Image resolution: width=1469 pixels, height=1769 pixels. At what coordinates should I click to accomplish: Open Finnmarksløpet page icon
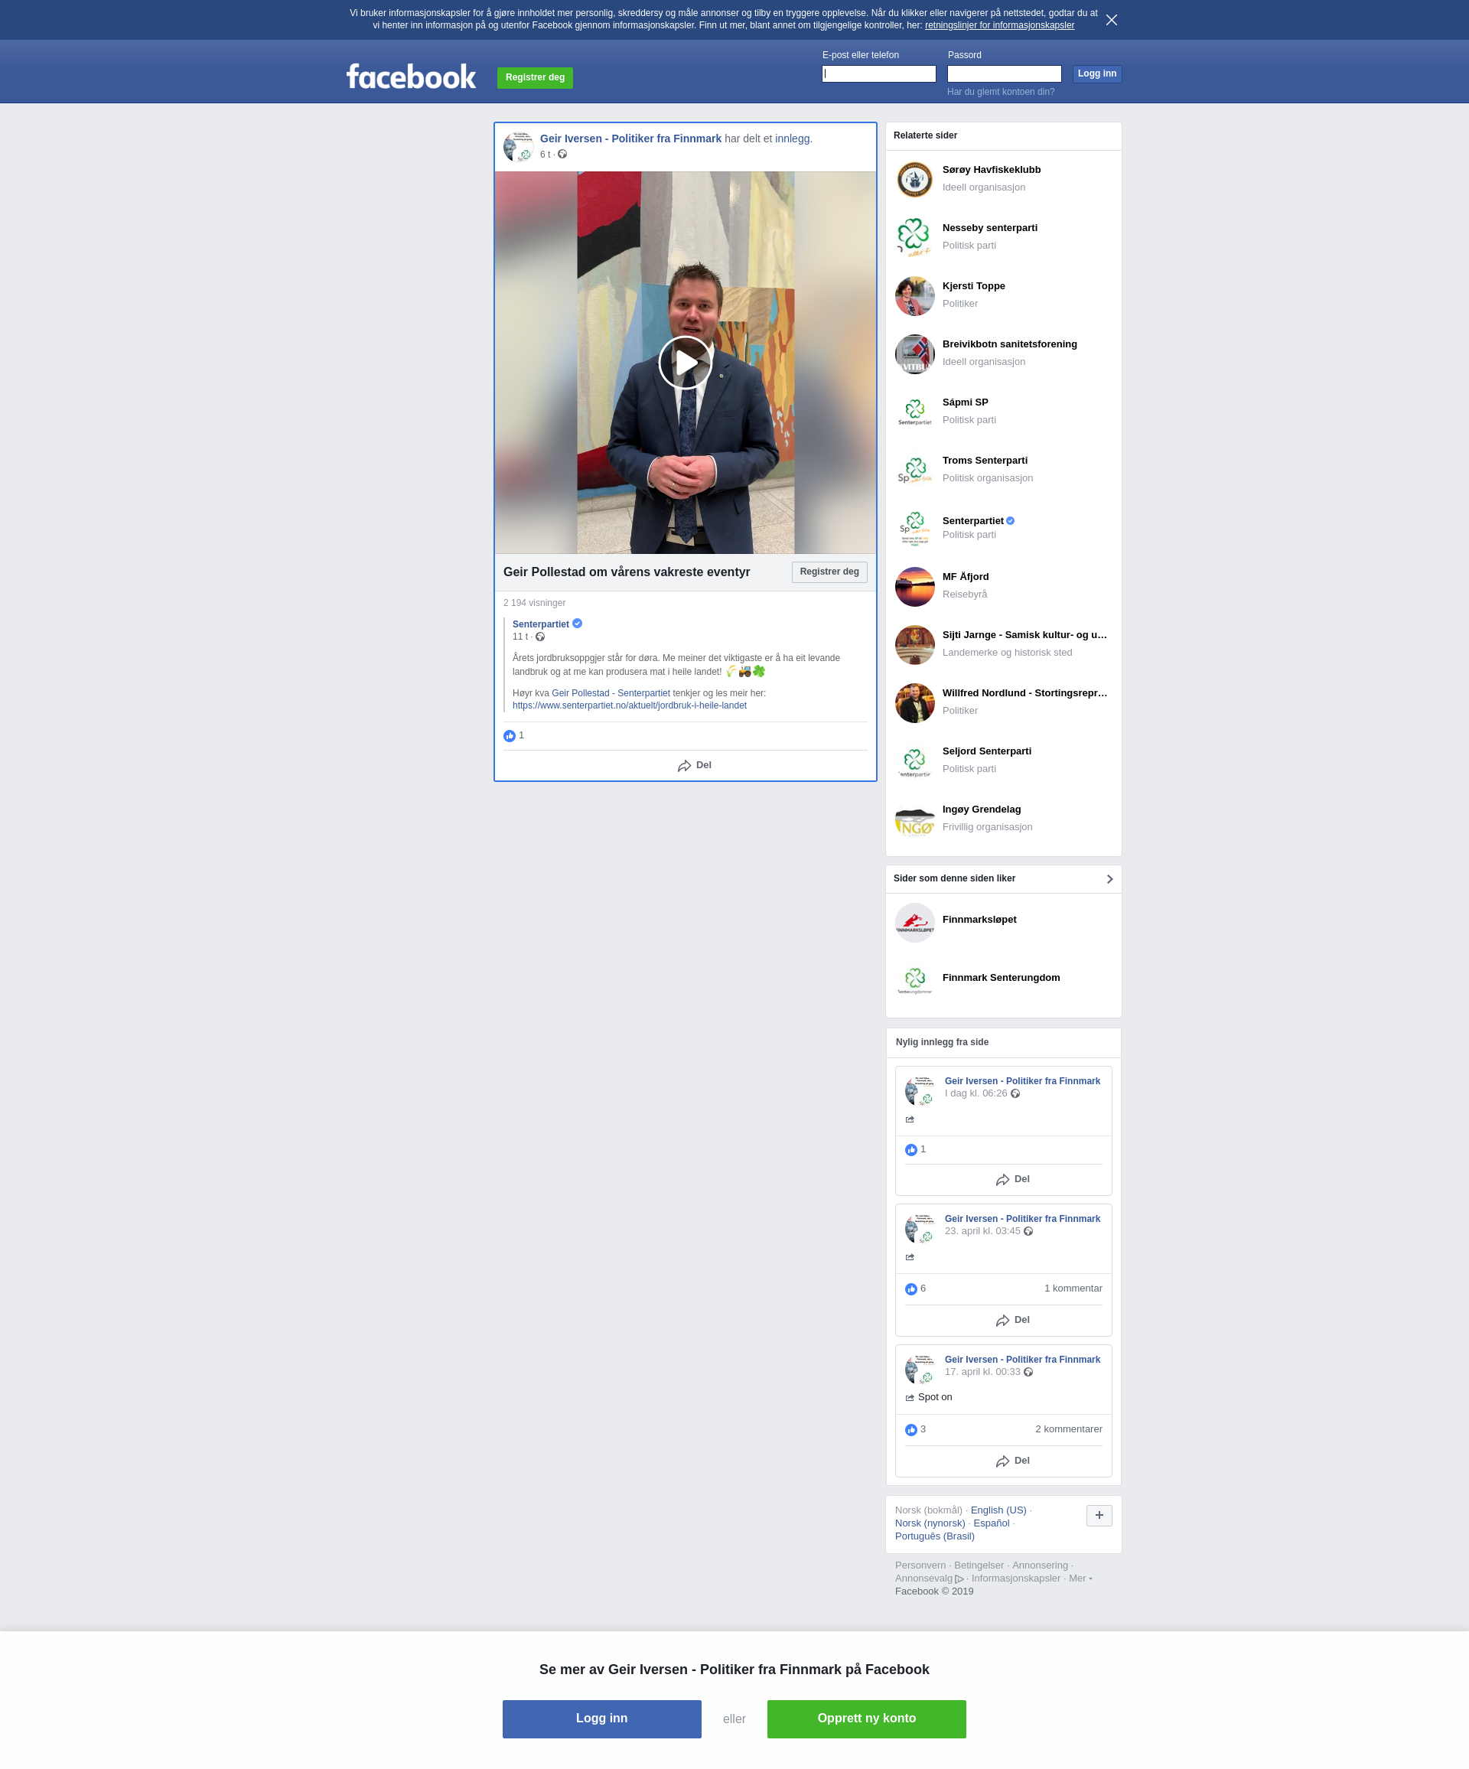pos(915,924)
